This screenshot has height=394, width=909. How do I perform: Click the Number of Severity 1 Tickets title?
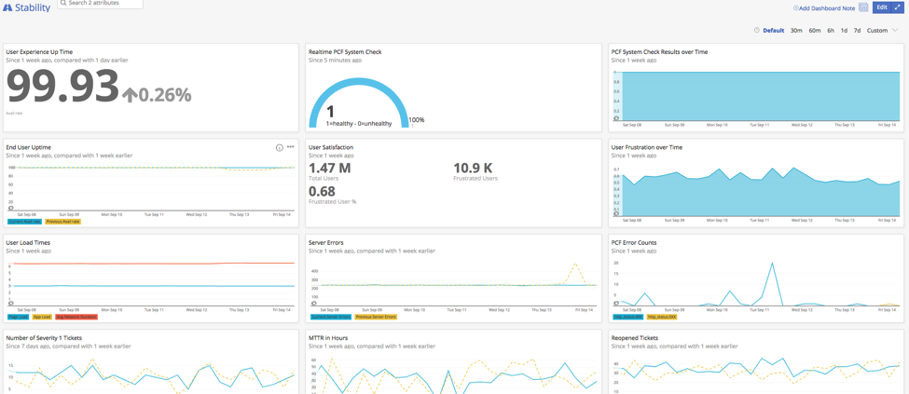pyautogui.click(x=44, y=337)
